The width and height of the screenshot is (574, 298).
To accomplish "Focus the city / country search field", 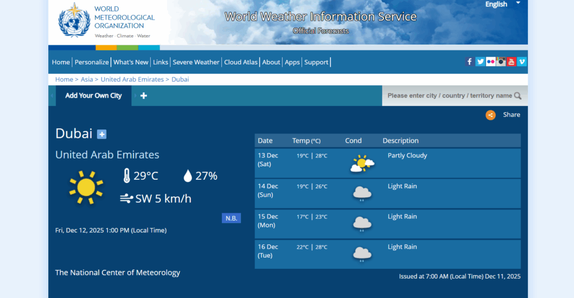I will (450, 96).
